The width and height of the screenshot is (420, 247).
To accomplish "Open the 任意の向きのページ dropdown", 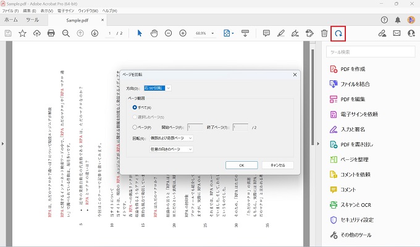I will [171, 149].
